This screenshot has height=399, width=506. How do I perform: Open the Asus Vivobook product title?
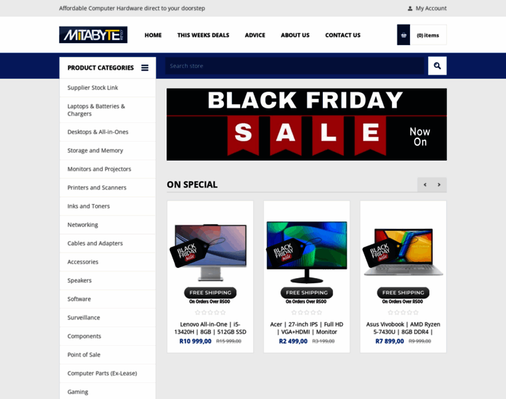click(x=403, y=328)
